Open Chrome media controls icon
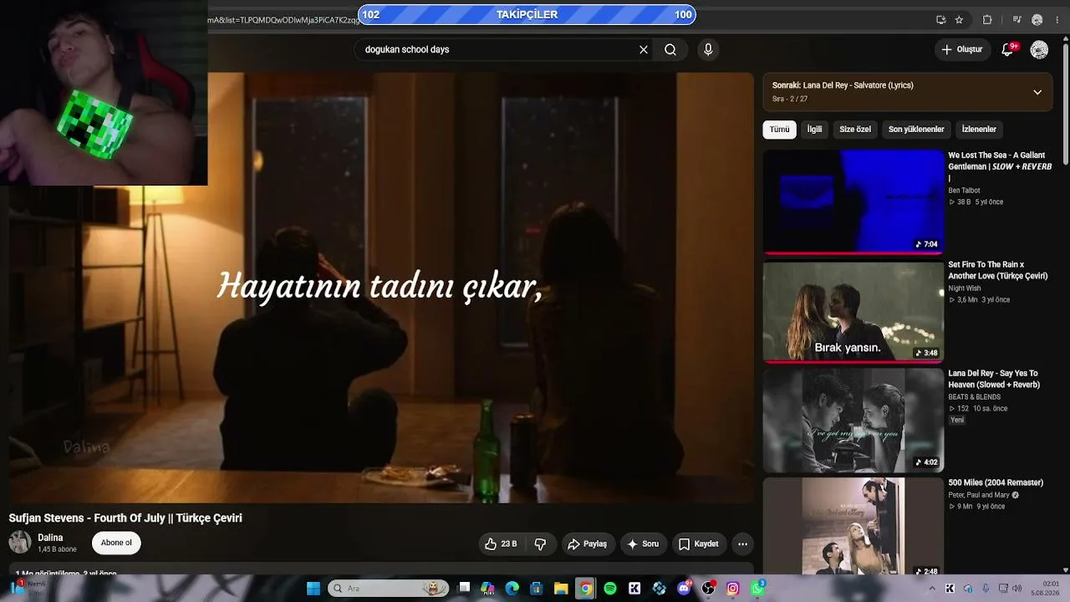1070x602 pixels. (1017, 20)
